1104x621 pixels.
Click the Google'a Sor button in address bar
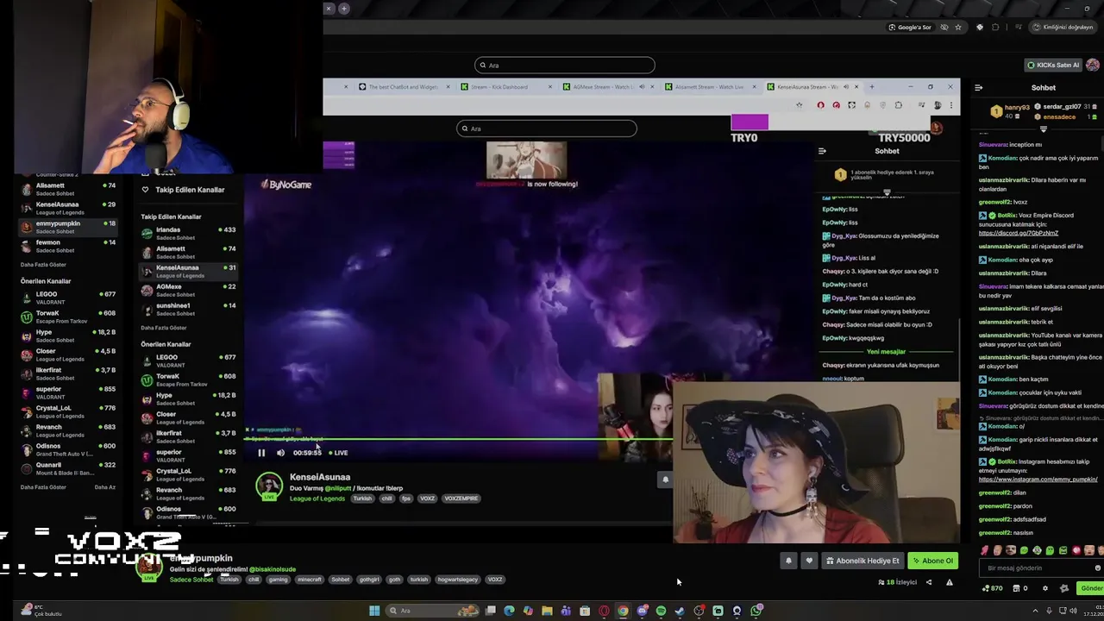pos(910,27)
